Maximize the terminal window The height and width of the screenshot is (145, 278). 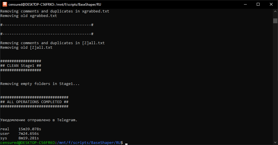click(258, 4)
